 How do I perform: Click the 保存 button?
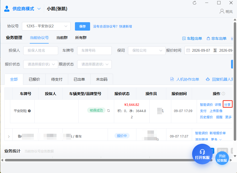click(83, 27)
